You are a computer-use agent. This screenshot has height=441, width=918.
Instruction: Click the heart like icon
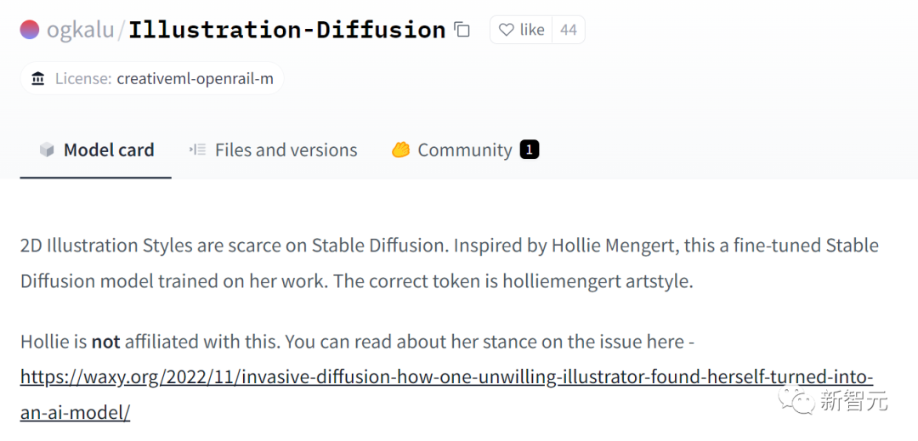[x=506, y=30]
